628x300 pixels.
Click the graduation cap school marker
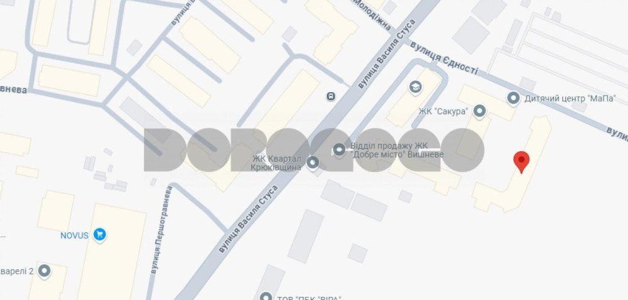(x=415, y=87)
